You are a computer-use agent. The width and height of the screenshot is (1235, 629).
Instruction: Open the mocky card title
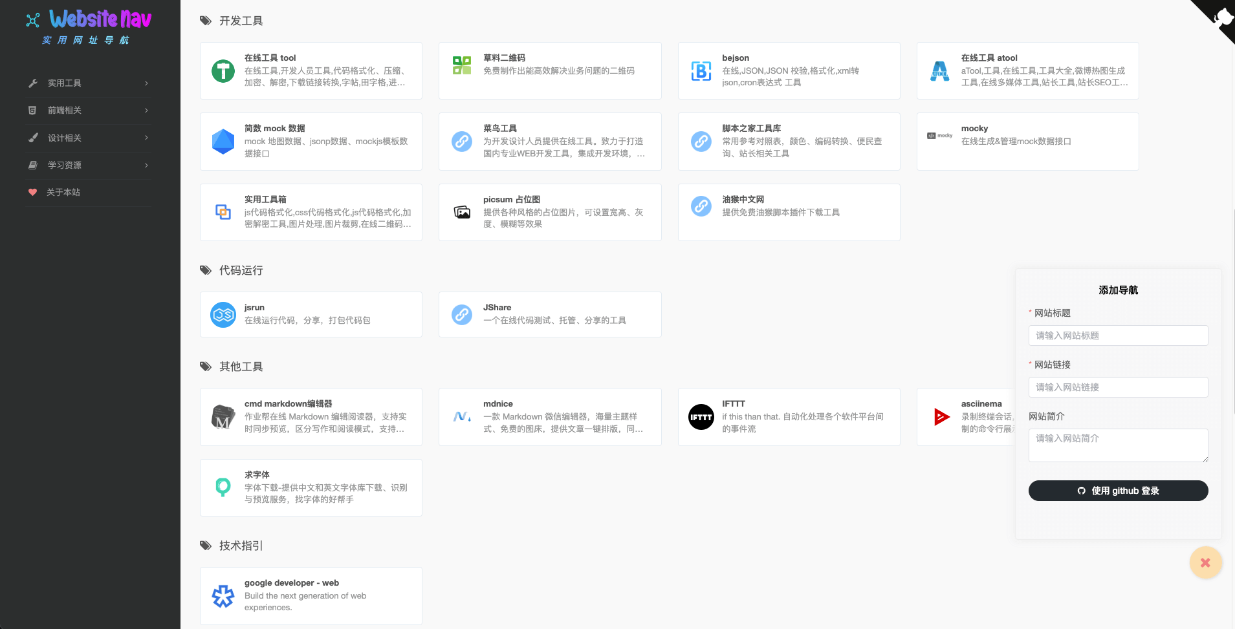point(974,129)
